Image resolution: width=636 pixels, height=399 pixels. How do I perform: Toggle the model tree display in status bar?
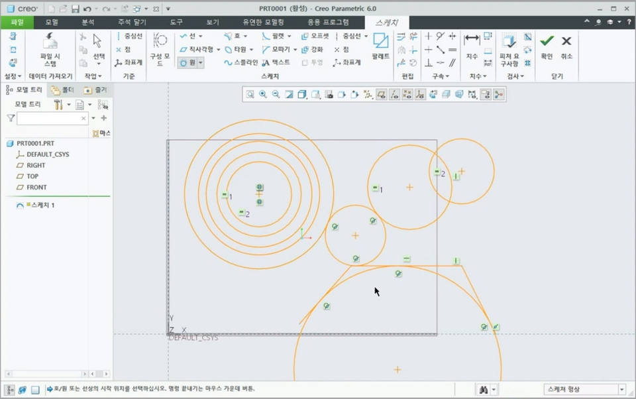point(10,390)
